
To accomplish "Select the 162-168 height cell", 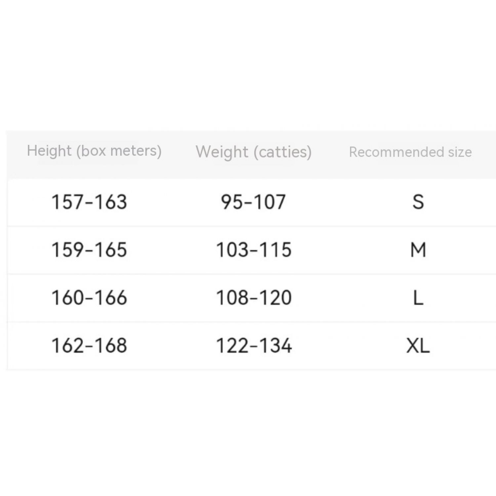I will (x=89, y=346).
